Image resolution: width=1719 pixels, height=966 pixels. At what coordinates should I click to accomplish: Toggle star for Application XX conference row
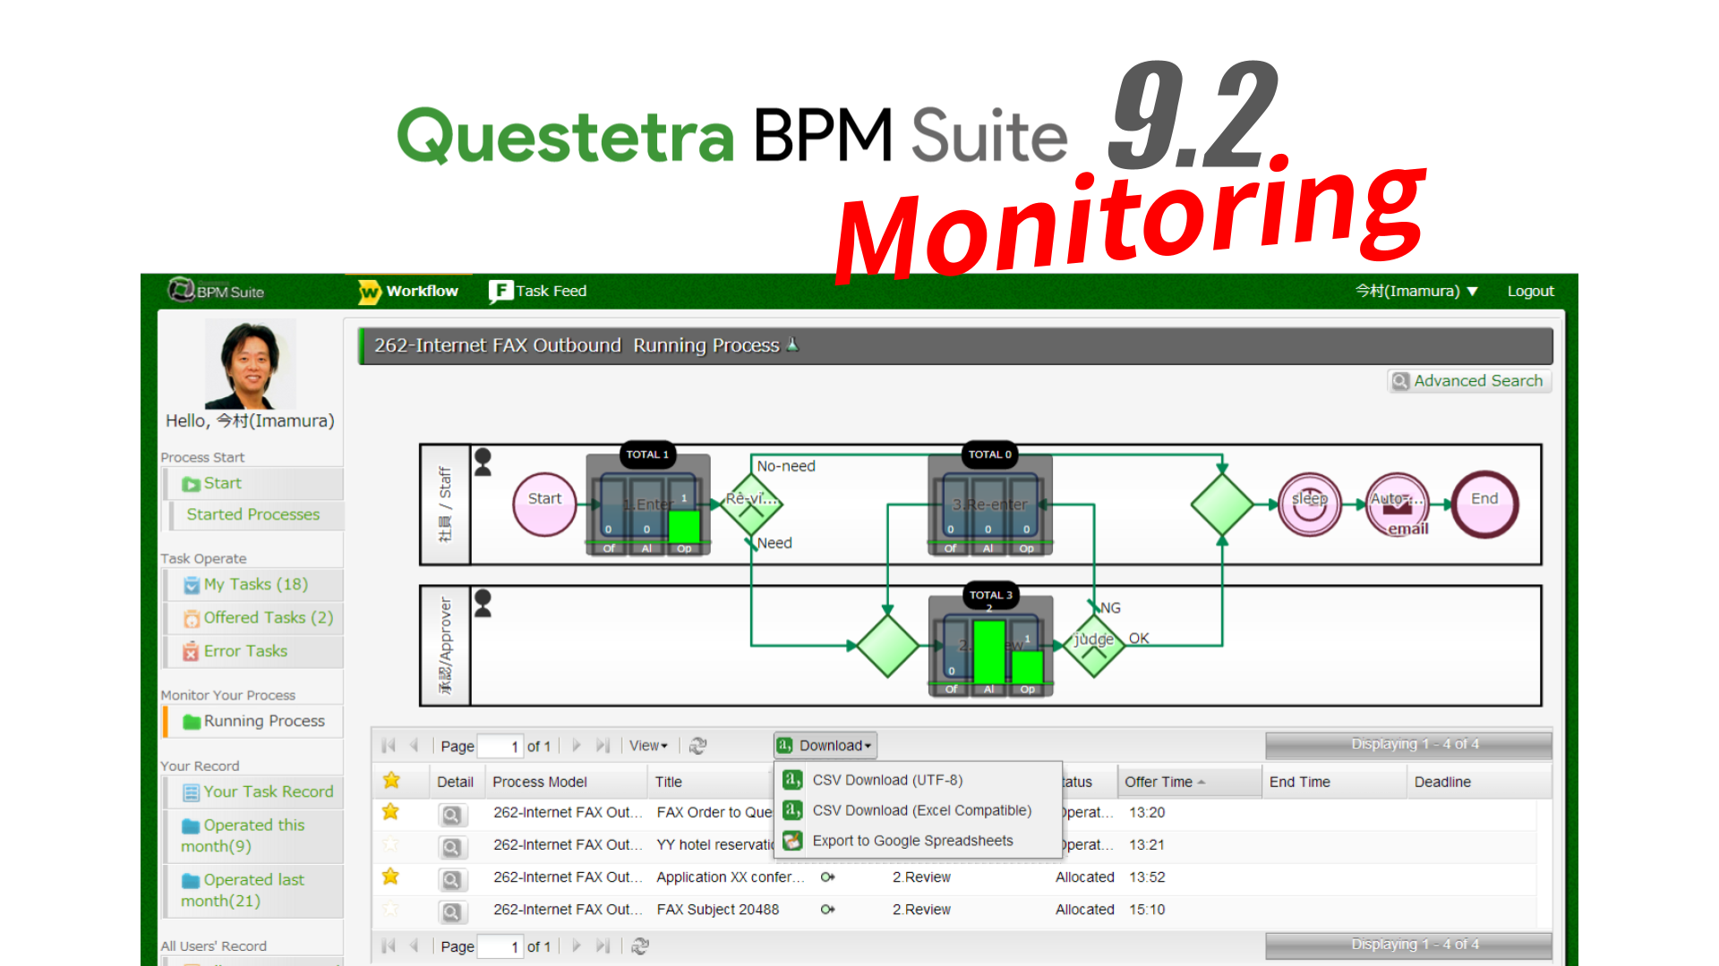[x=390, y=877]
